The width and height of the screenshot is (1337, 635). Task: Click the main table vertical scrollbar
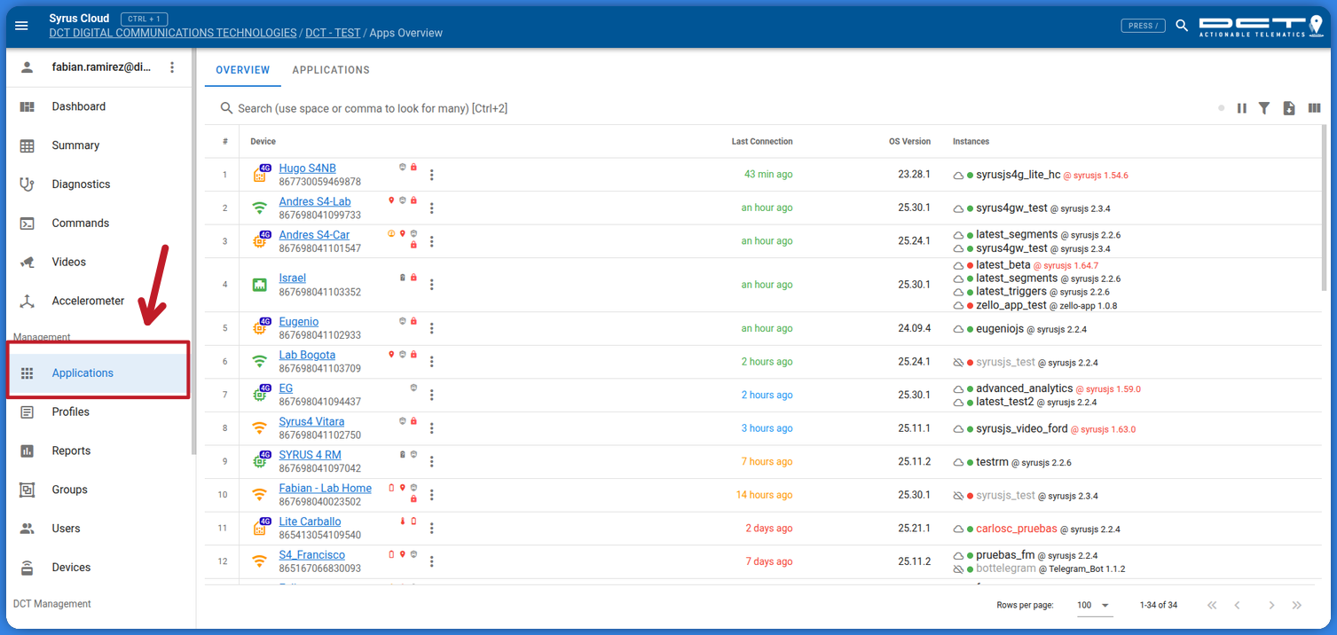1325,208
